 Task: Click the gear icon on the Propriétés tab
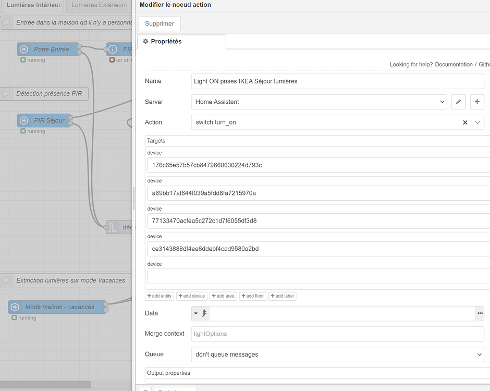point(145,41)
